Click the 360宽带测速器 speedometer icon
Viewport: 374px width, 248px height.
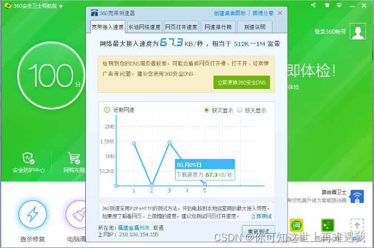[x=94, y=13]
